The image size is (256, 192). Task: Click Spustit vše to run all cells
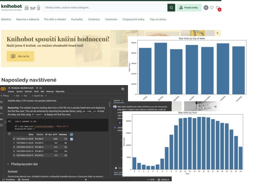pyautogui.click(x=37, y=96)
